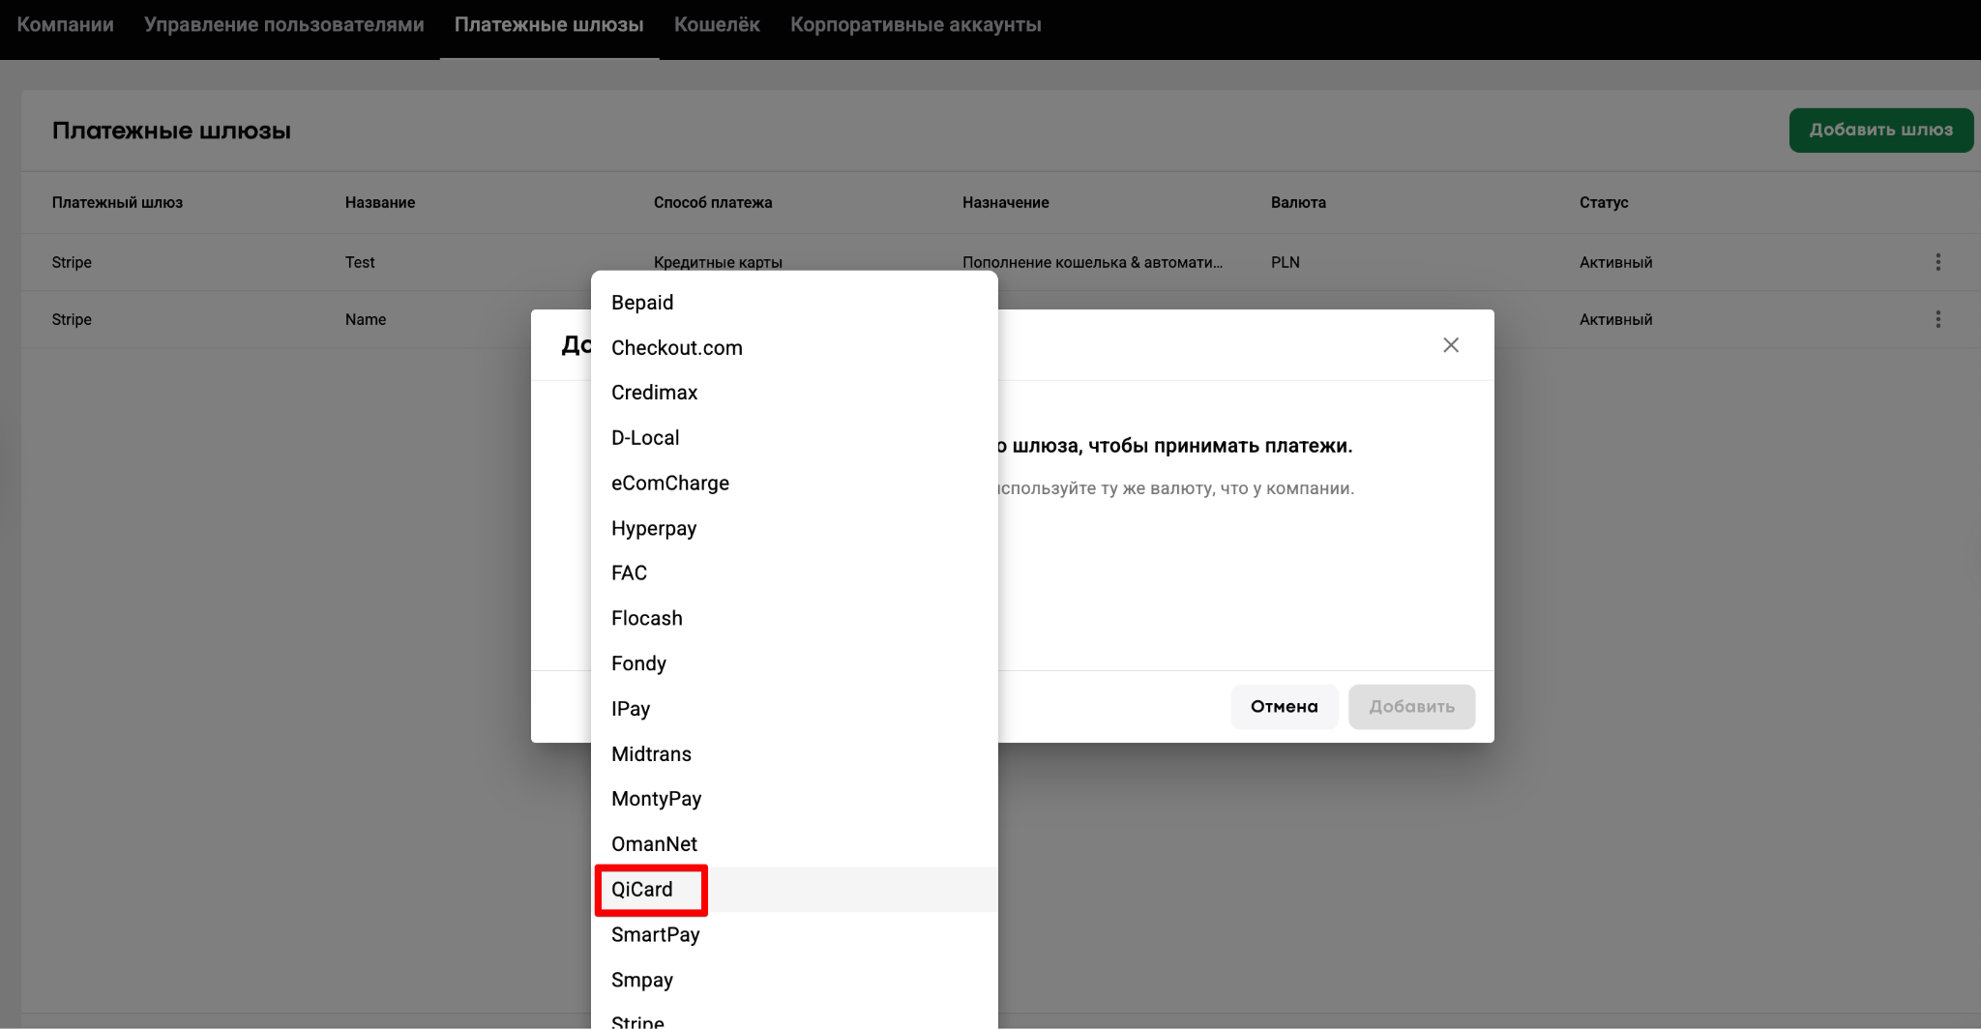This screenshot has height=1029, width=1981.
Task: Select Smpay gateway option
Action: (x=794, y=980)
